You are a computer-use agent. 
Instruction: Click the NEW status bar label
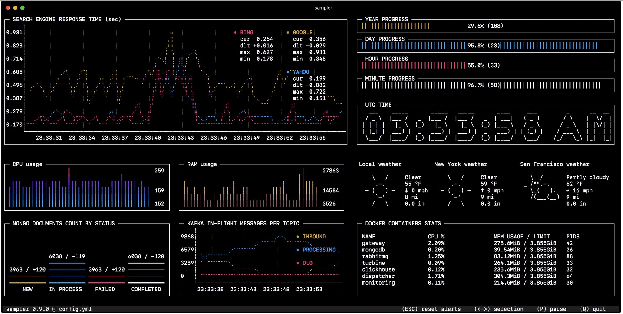coord(28,289)
